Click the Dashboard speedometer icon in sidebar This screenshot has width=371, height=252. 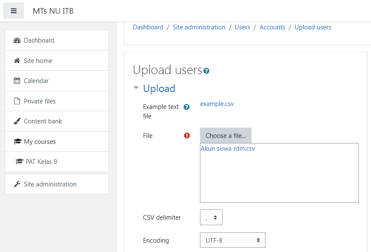[x=17, y=40]
